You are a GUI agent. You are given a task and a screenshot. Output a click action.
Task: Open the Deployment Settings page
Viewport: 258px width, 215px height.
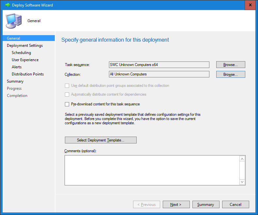[x=25, y=46]
